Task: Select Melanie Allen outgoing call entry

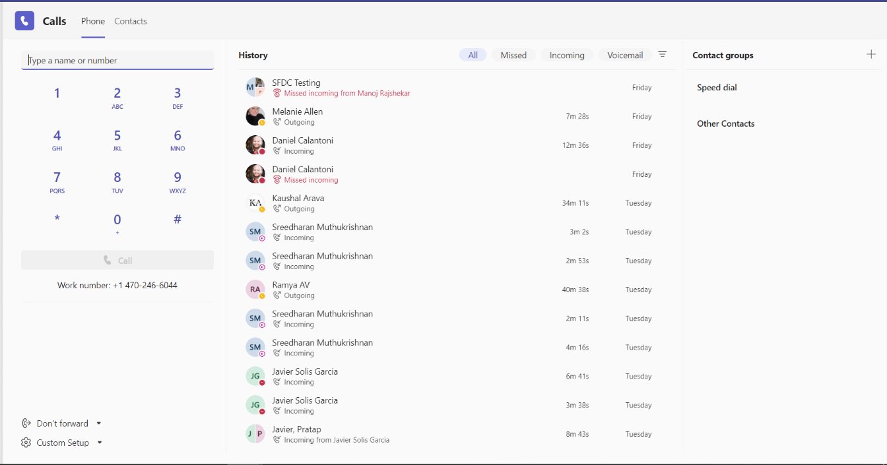Action: click(455, 116)
